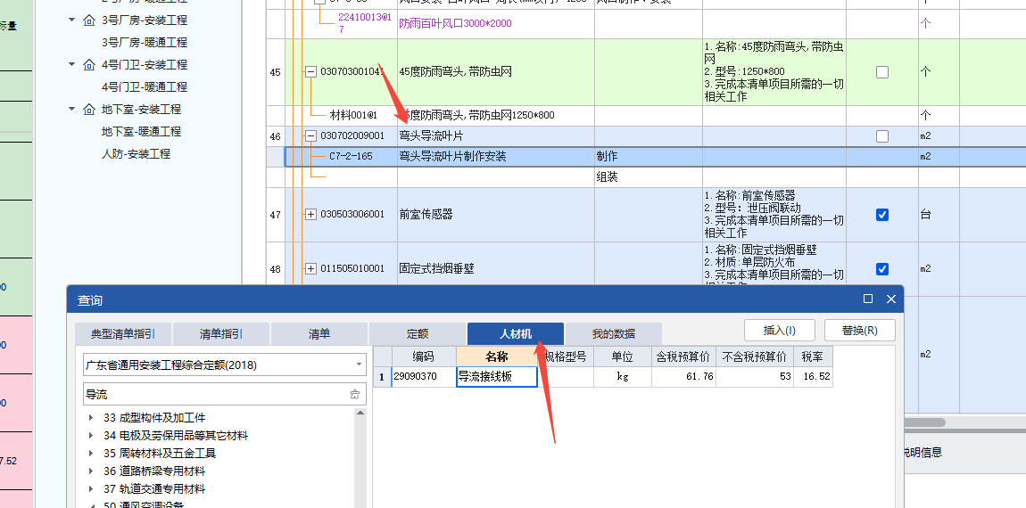This screenshot has height=508, width=1026.
Task: Collapse the 4号门卫-安装工程 tree node
Action: pos(72,65)
